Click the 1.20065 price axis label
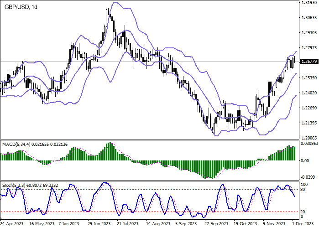 pos(309,138)
